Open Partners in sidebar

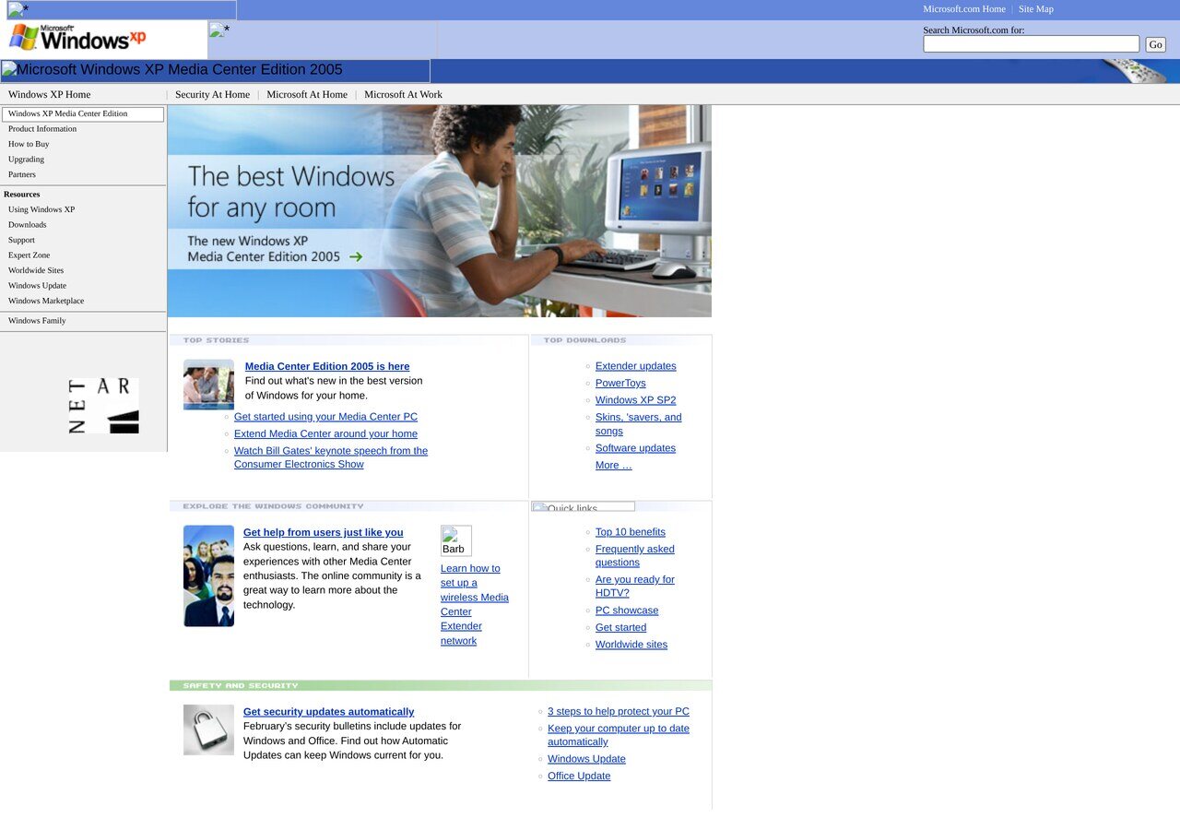click(22, 174)
